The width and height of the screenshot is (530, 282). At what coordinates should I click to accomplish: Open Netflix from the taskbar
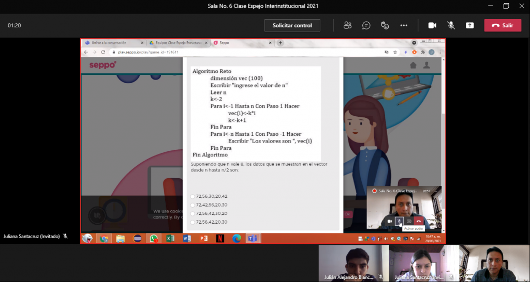[220, 239]
